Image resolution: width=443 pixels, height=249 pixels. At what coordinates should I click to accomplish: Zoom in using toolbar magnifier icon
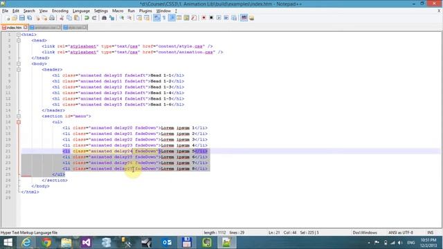pyautogui.click(x=122, y=18)
